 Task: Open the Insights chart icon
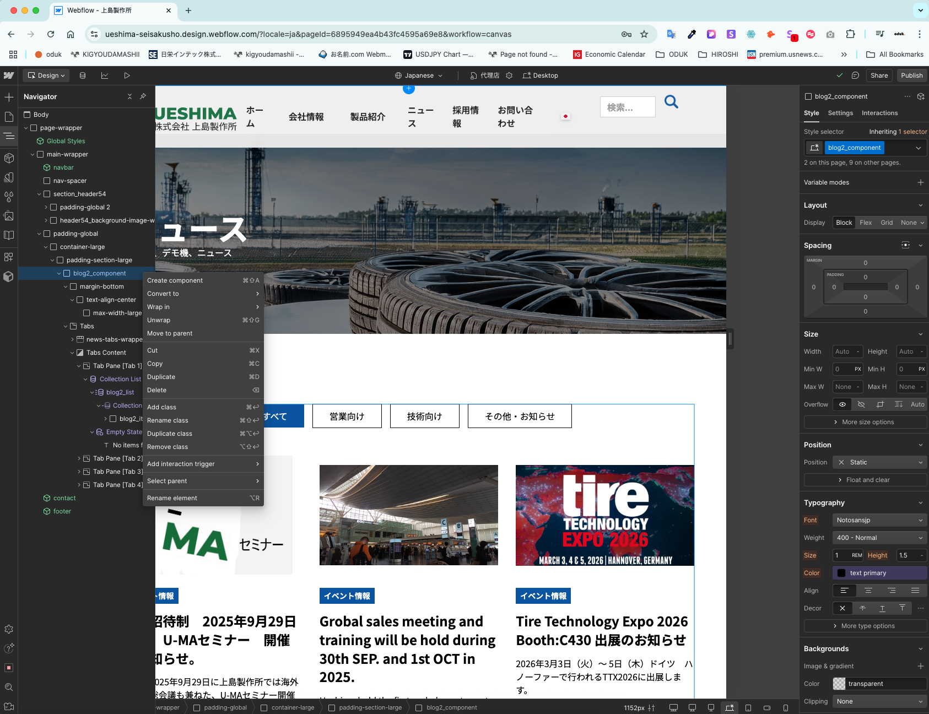click(x=105, y=75)
